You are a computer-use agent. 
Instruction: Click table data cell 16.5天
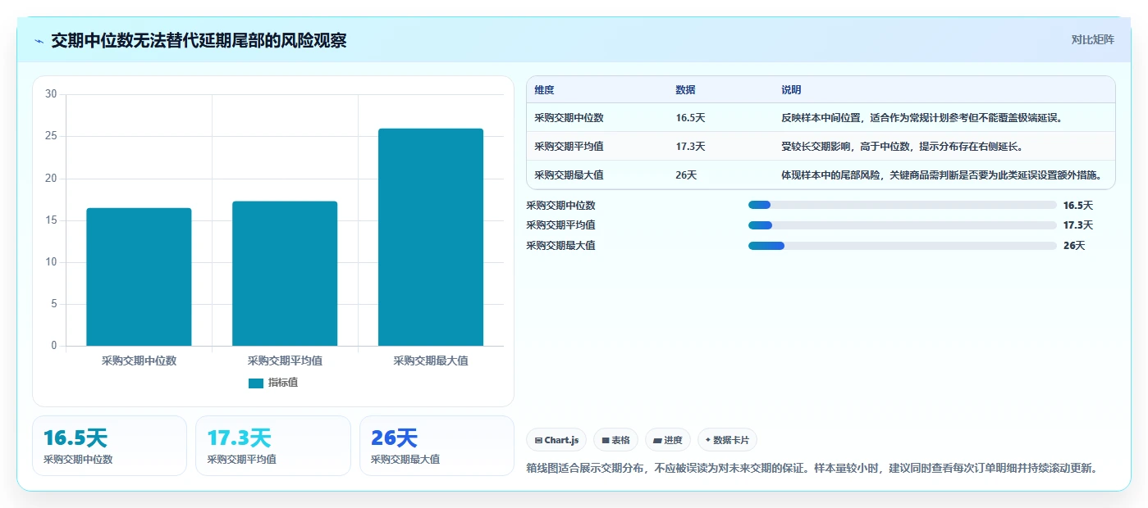tap(690, 118)
